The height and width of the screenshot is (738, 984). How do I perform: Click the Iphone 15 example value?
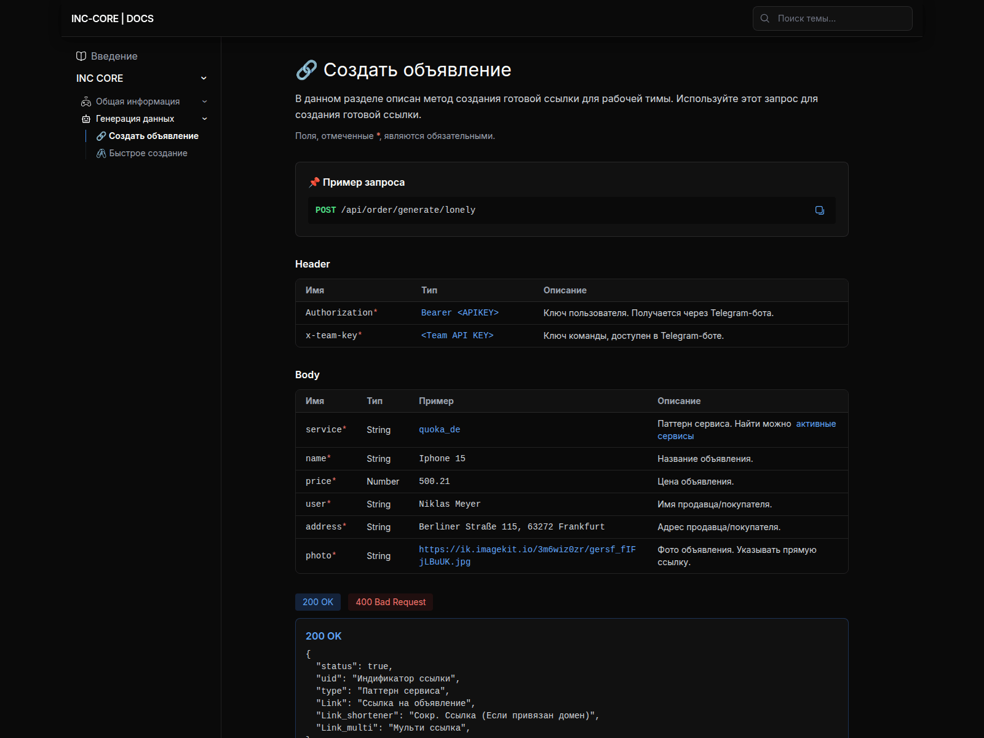click(x=442, y=459)
